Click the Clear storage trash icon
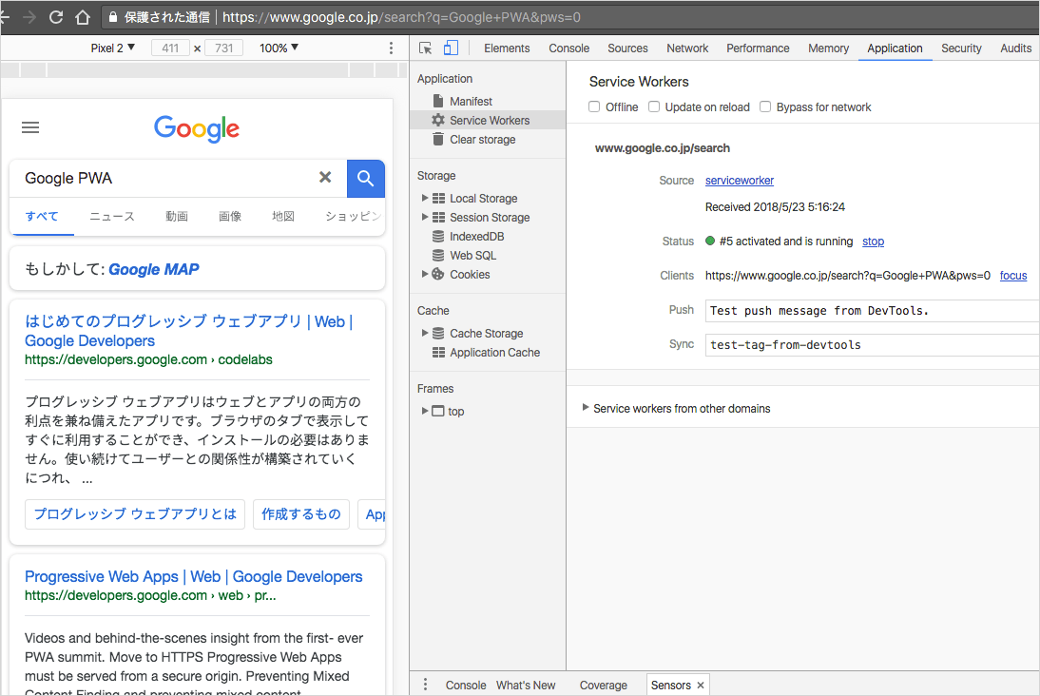Screen dimensions: 1040x696 437,140
